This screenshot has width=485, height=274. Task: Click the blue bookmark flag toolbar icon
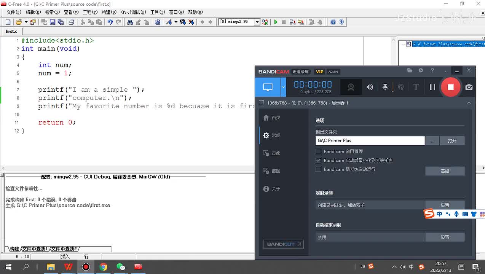pos(169,22)
